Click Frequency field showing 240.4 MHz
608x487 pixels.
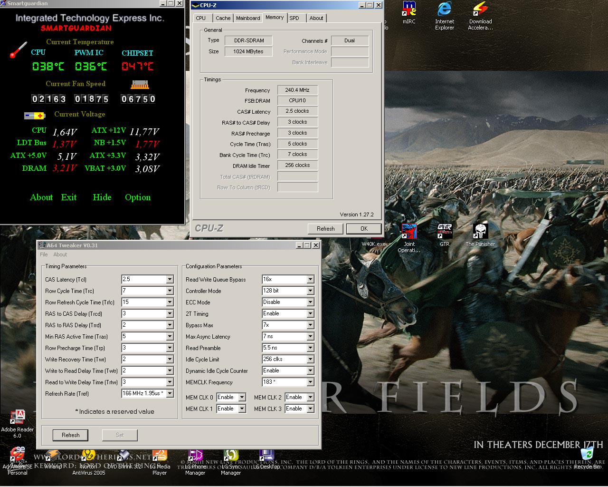pos(297,90)
